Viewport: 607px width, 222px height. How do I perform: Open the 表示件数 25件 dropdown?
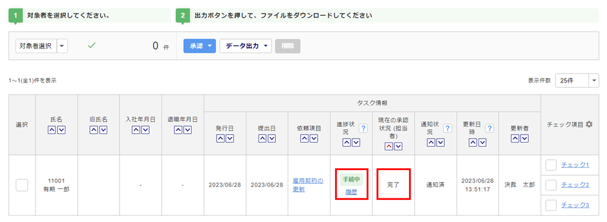(577, 81)
